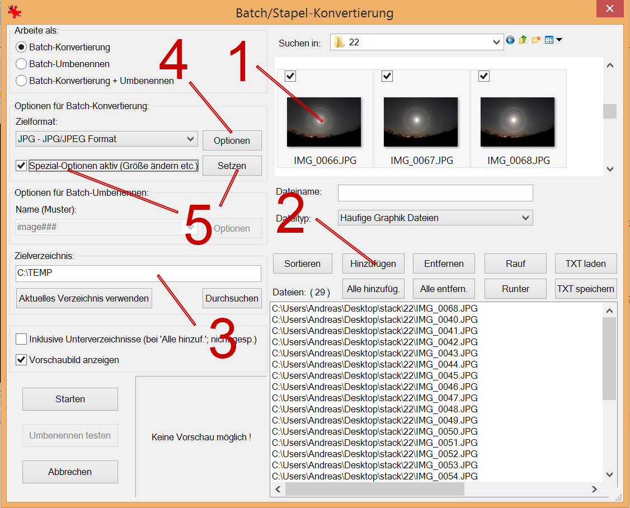
Task: Open the Zielformat JPG dropdown
Action: [106, 139]
